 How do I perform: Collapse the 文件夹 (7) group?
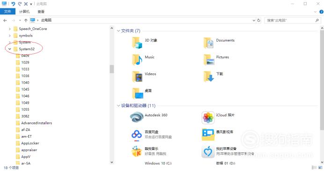tap(118, 31)
